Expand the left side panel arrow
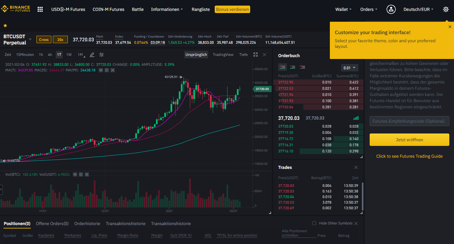The width and height of the screenshot is (454, 244). coord(1,189)
